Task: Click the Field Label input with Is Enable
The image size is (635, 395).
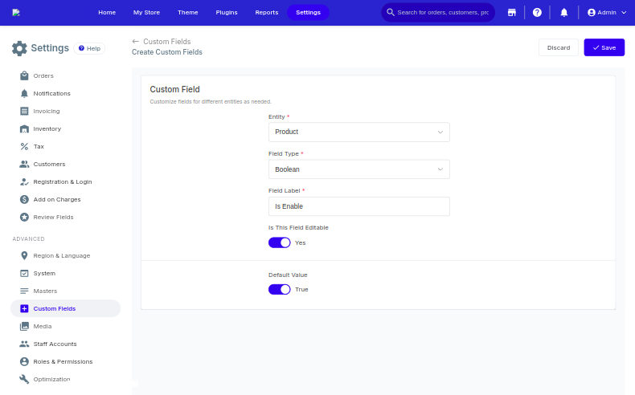Action: click(x=358, y=206)
